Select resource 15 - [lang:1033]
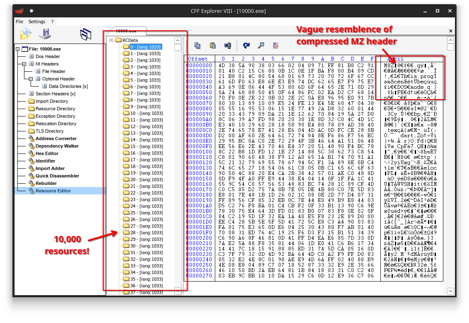The height and width of the screenshot is (323, 469). tap(145, 146)
